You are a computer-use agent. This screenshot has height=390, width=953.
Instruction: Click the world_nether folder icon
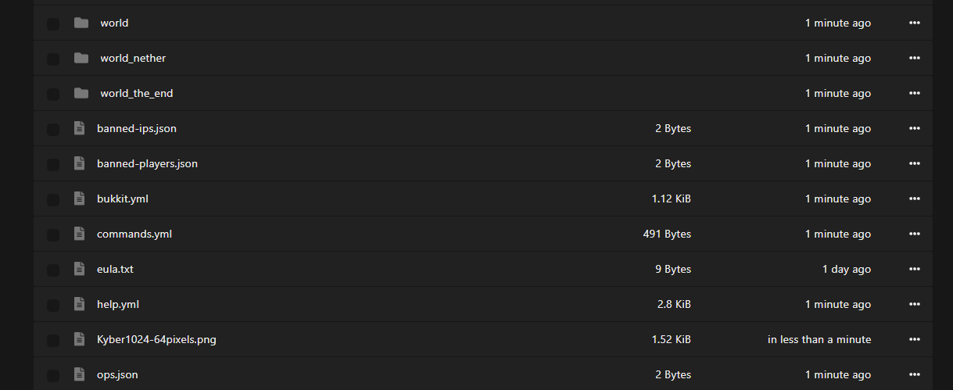(81, 58)
